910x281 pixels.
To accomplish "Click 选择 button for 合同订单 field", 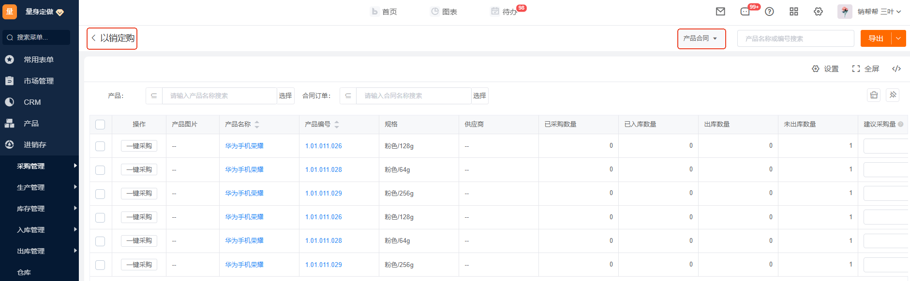I will pos(479,96).
